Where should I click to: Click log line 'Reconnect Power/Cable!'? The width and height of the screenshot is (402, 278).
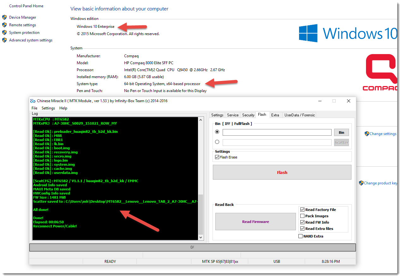pyautogui.click(x=55, y=226)
